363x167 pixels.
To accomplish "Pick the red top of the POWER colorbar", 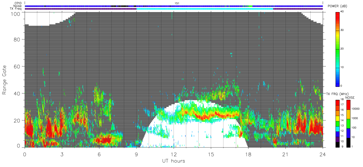I will (x=337, y=16).
